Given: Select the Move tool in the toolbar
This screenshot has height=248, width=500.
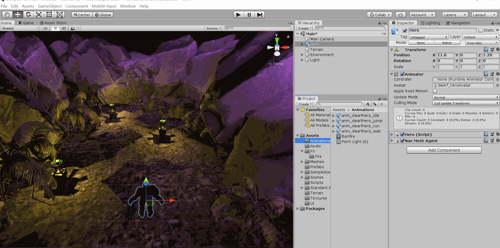Looking at the screenshot, I should 18,15.
